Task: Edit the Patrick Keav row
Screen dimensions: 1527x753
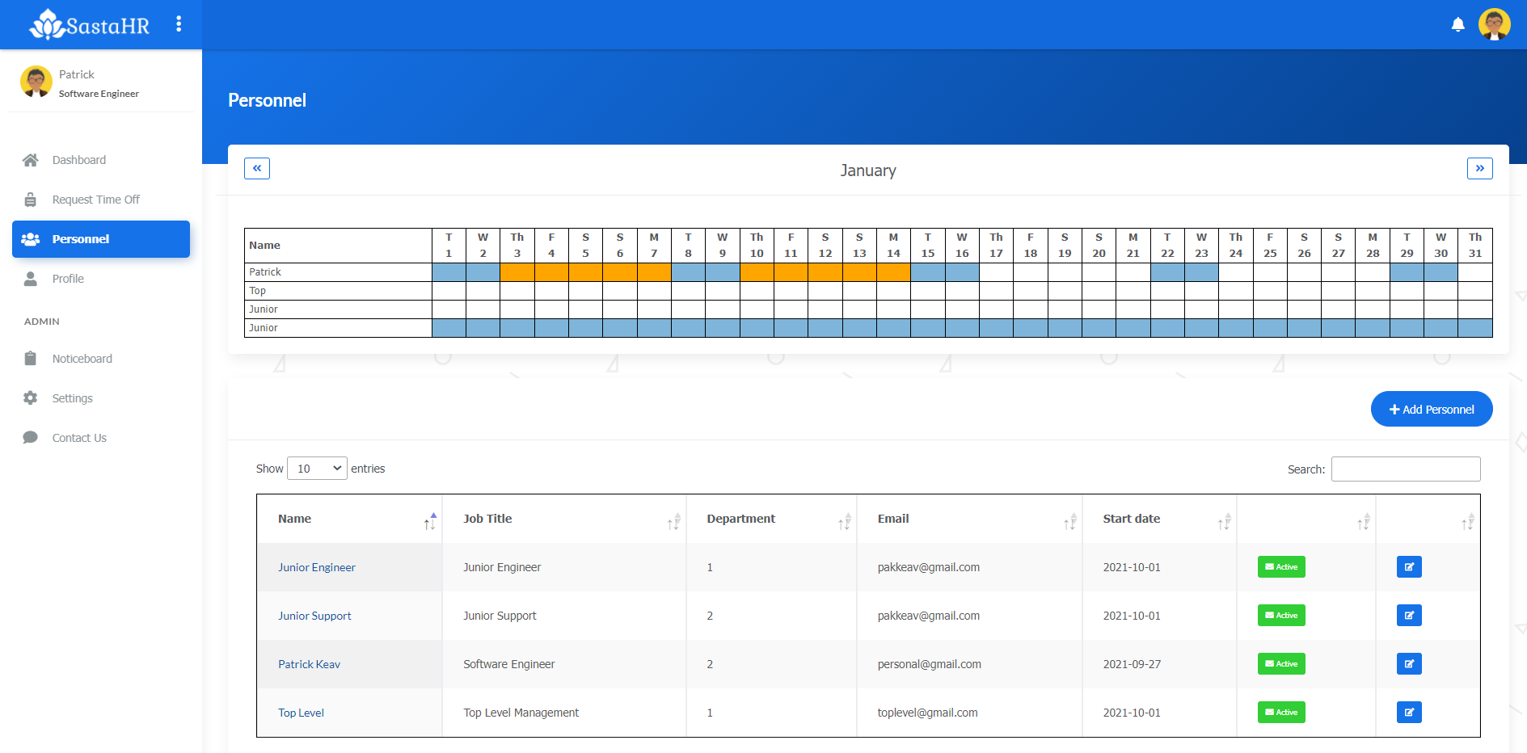Action: coord(1409,664)
